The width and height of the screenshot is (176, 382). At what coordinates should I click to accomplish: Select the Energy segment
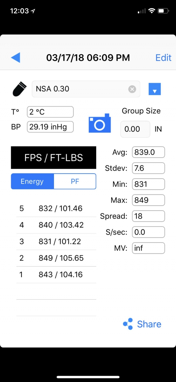[32, 181]
